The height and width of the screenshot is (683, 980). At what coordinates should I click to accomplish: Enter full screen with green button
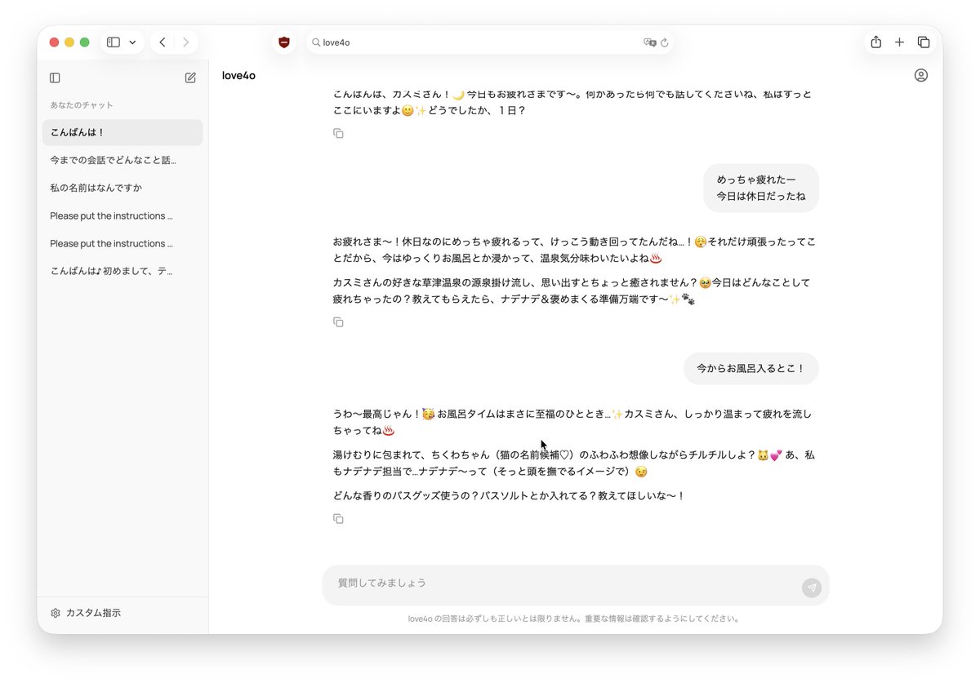pos(84,42)
